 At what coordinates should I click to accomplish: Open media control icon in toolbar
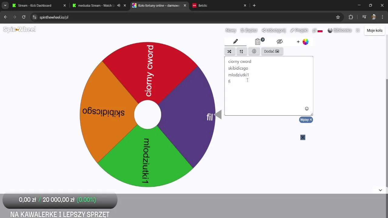(x=364, y=17)
